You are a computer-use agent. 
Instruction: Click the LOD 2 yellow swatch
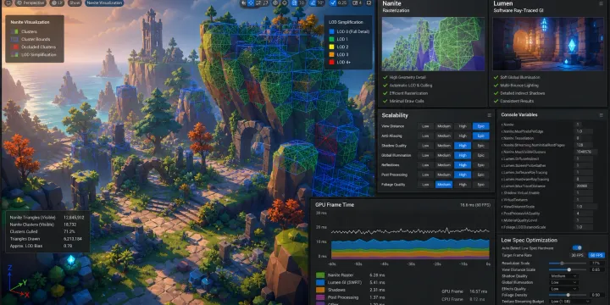(331, 47)
